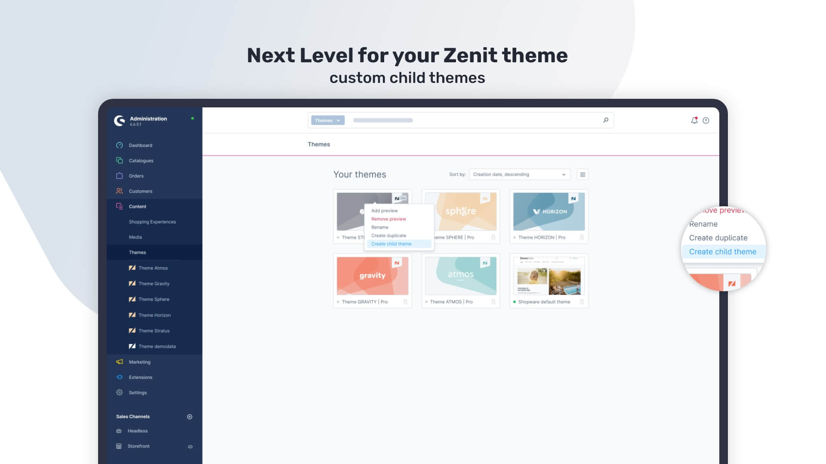Click the Content navigation icon
This screenshot has height=464, width=826.
click(119, 206)
